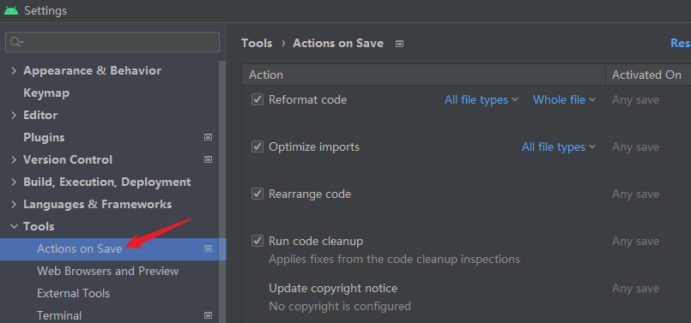Click the project-level icon beside Version Control
The image size is (691, 323).
(x=208, y=159)
